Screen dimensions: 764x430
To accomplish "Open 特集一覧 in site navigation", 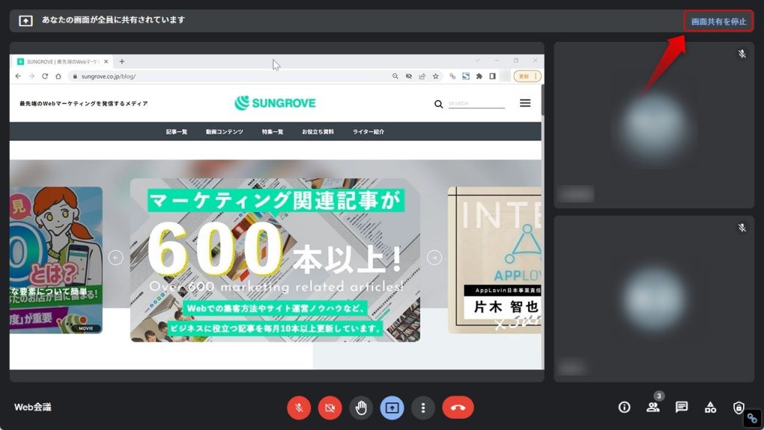I will pos(272,131).
